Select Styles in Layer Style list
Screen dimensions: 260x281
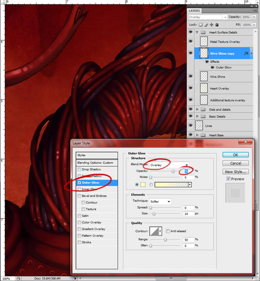[x=97, y=155]
